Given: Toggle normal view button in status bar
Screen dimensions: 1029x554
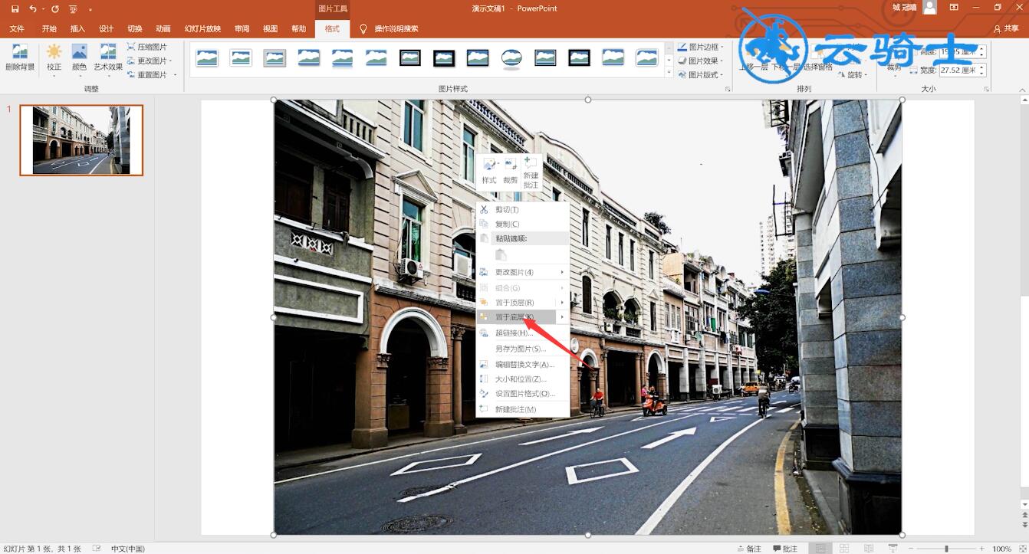Looking at the screenshot, I should [x=820, y=549].
